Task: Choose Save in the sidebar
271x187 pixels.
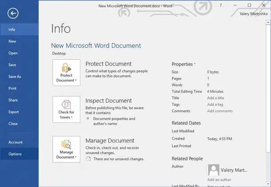Action: 19,65
